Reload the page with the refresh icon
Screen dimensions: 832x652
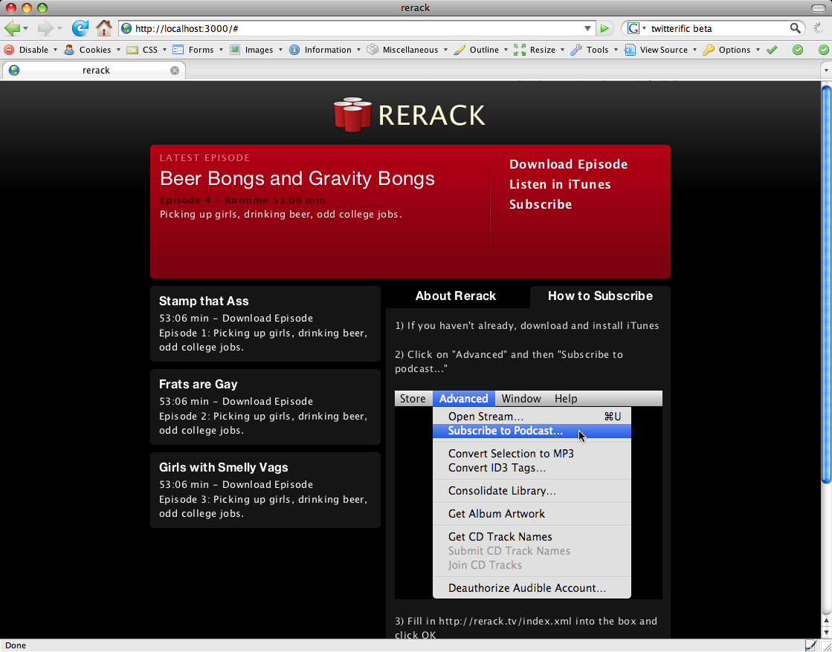pyautogui.click(x=80, y=28)
